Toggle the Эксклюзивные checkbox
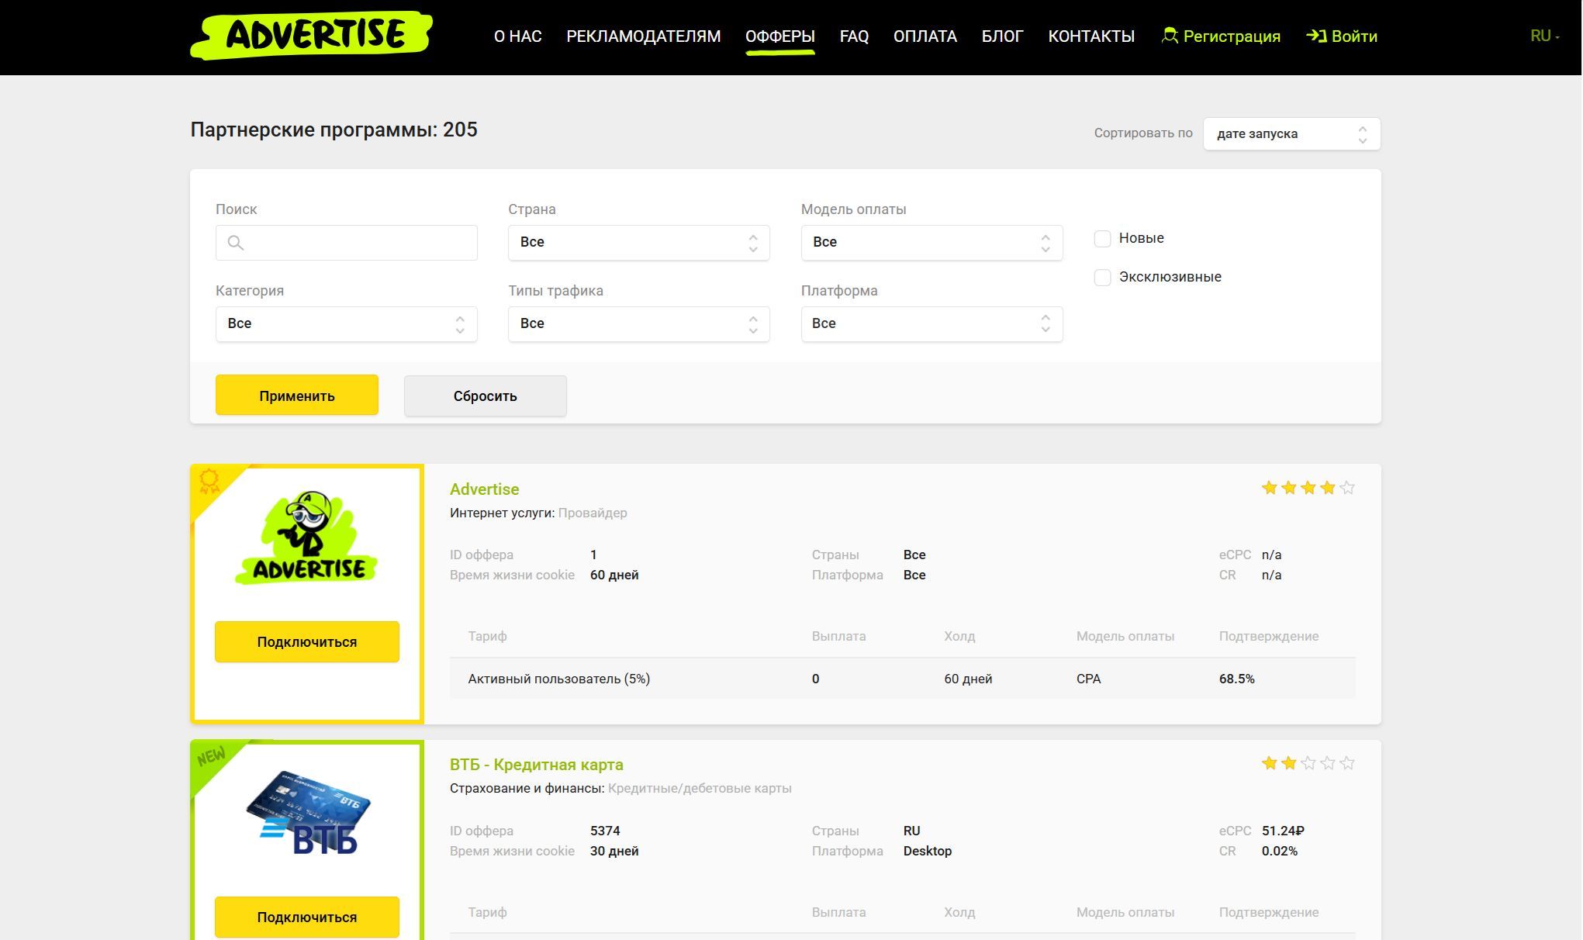The height and width of the screenshot is (940, 1583). pos(1102,277)
